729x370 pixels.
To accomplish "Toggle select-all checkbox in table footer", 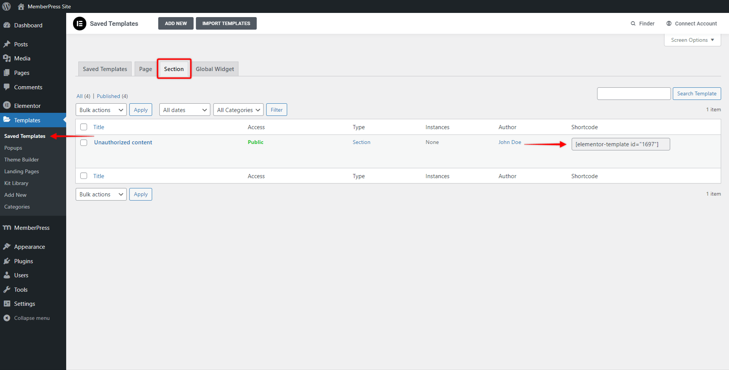I will pyautogui.click(x=84, y=176).
